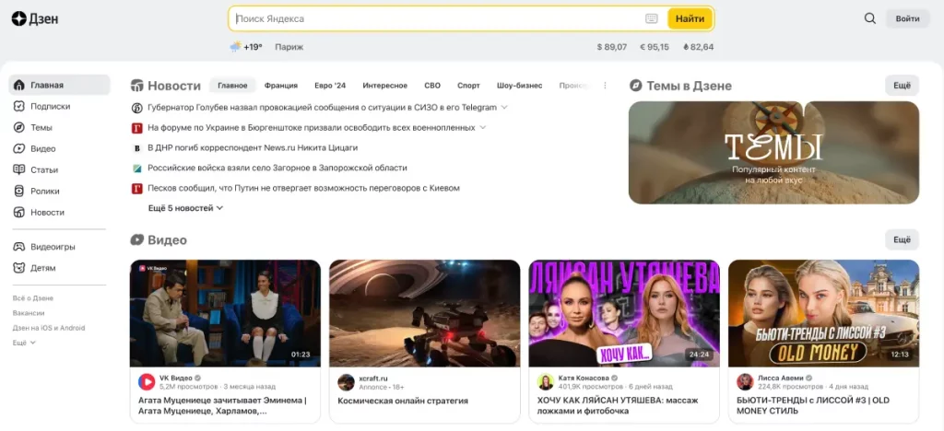Open the Темы banner image

[x=773, y=153]
